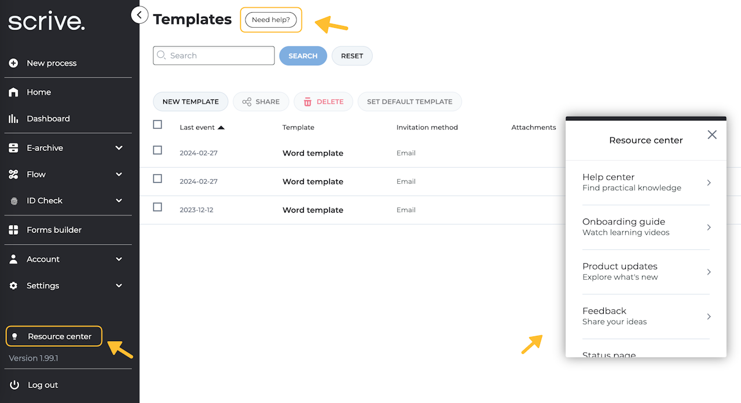Expand the Flow submenu chevron
The width and height of the screenshot is (741, 403).
click(x=119, y=175)
